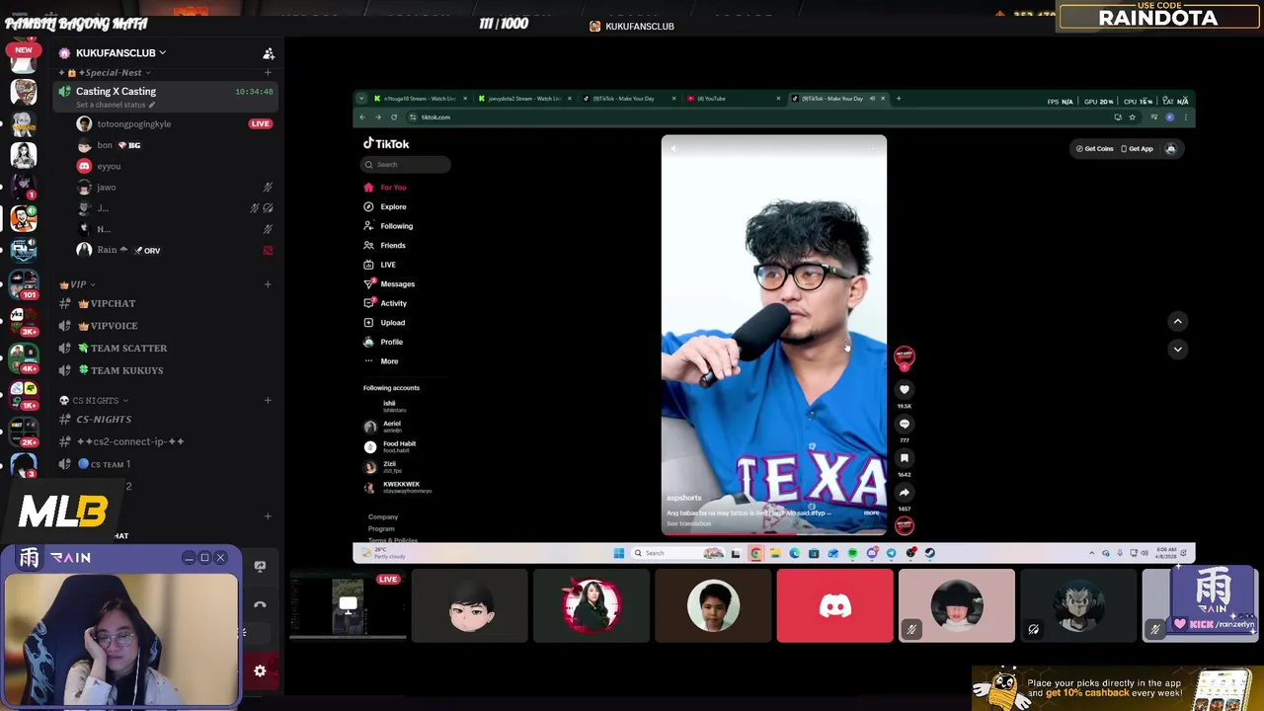The height and width of the screenshot is (711, 1264).
Task: Click Get App button
Action: click(x=1137, y=149)
